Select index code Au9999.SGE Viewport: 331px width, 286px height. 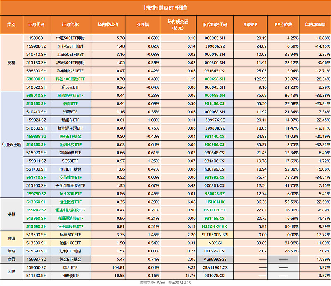point(215,259)
